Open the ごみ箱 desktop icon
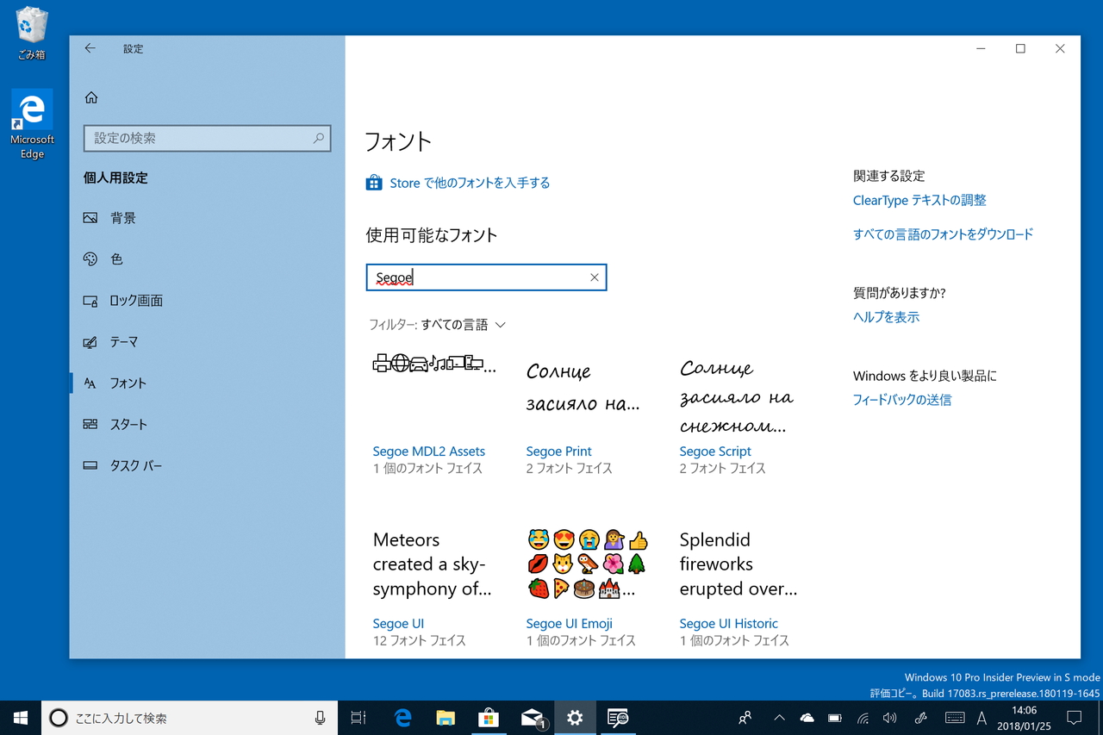 (x=31, y=34)
